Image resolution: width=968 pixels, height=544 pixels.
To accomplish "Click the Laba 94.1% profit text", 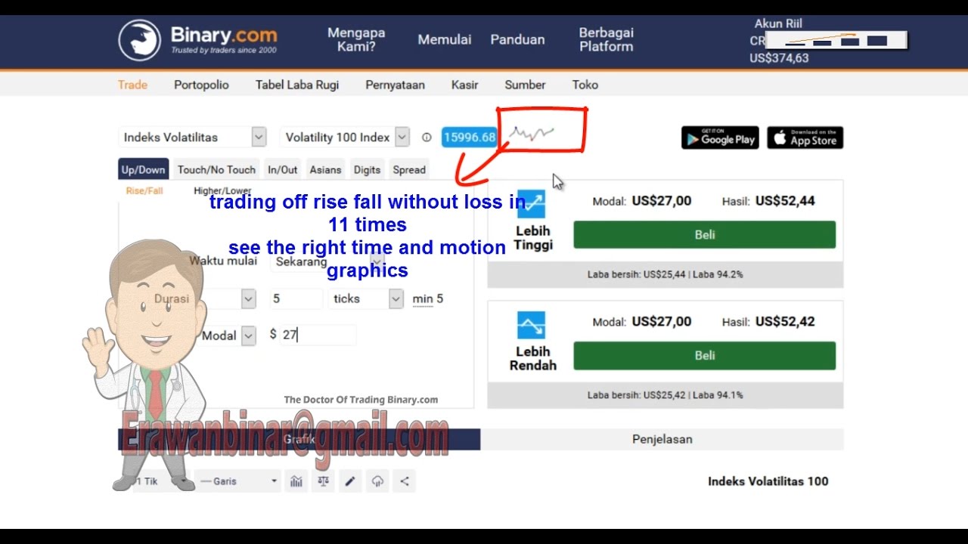I will click(x=718, y=395).
